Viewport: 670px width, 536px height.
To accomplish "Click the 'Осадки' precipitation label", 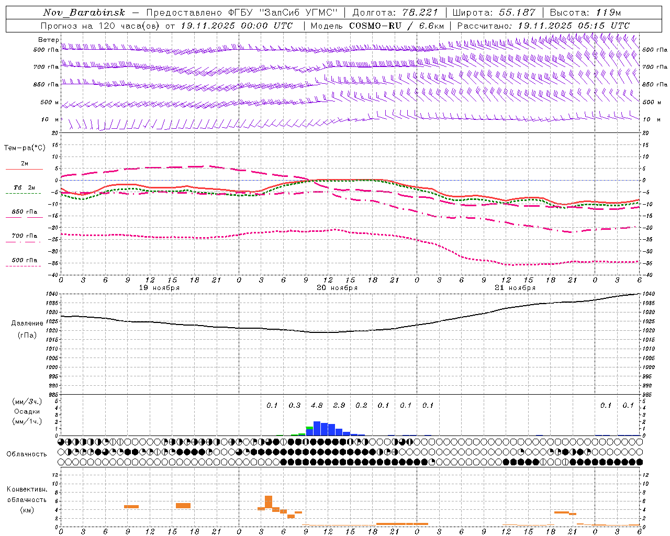I will click(x=27, y=411).
